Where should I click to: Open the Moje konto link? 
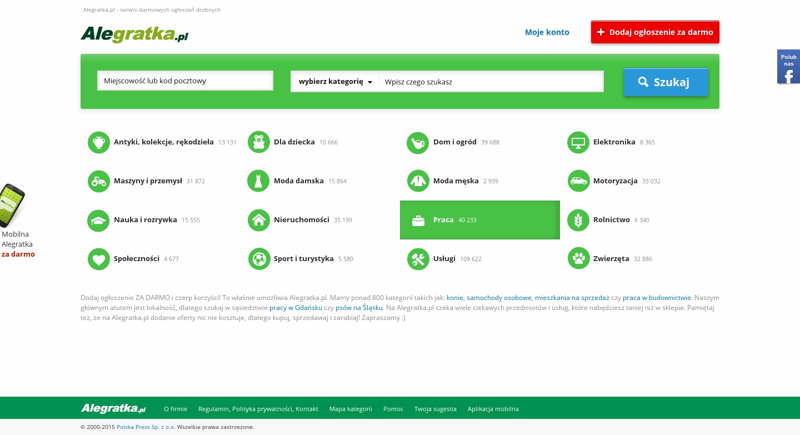click(x=547, y=32)
